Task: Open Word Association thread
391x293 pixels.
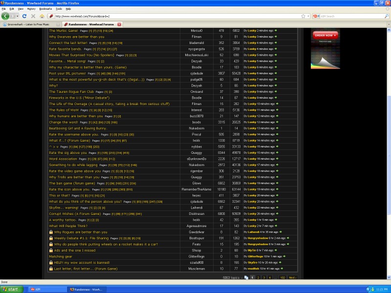Action: [63, 159]
